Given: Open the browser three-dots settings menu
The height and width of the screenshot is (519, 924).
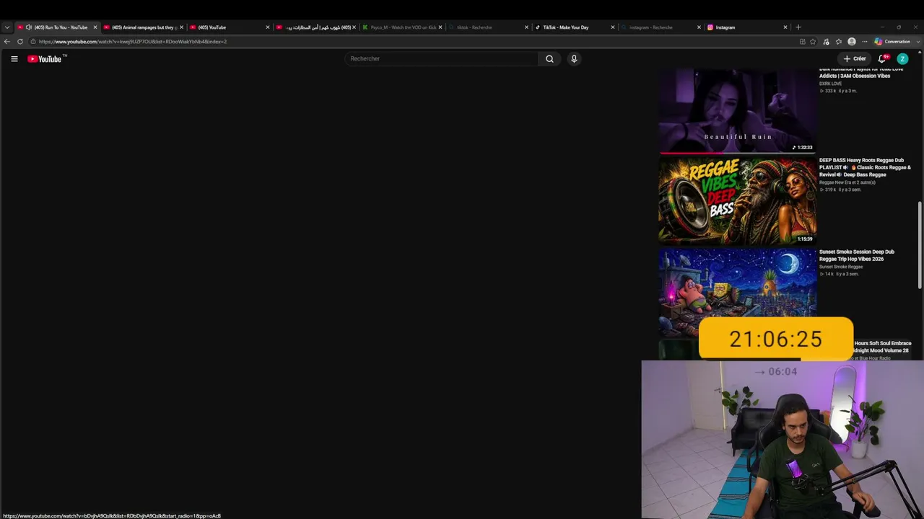Looking at the screenshot, I should 865,41.
